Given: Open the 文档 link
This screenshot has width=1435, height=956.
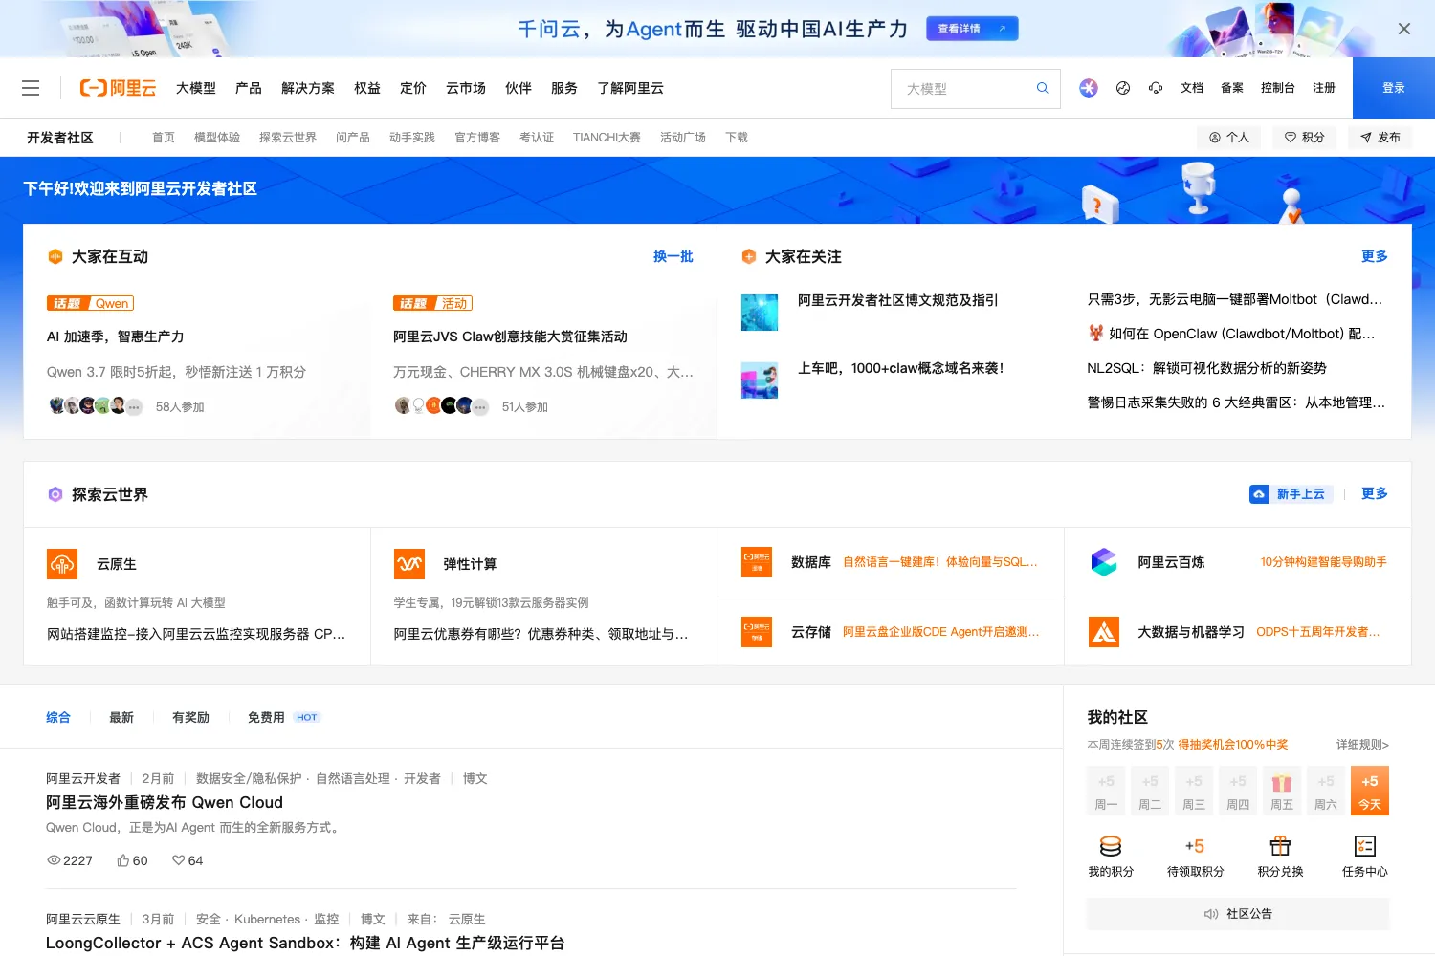Looking at the screenshot, I should click(1192, 88).
